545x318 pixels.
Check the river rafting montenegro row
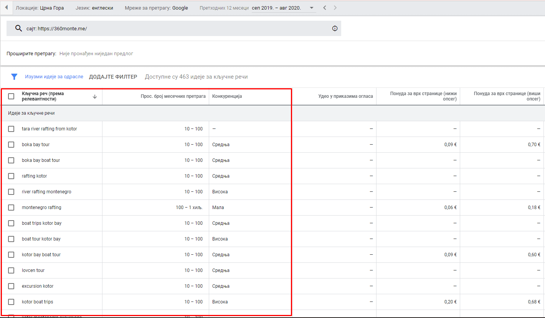click(11, 192)
